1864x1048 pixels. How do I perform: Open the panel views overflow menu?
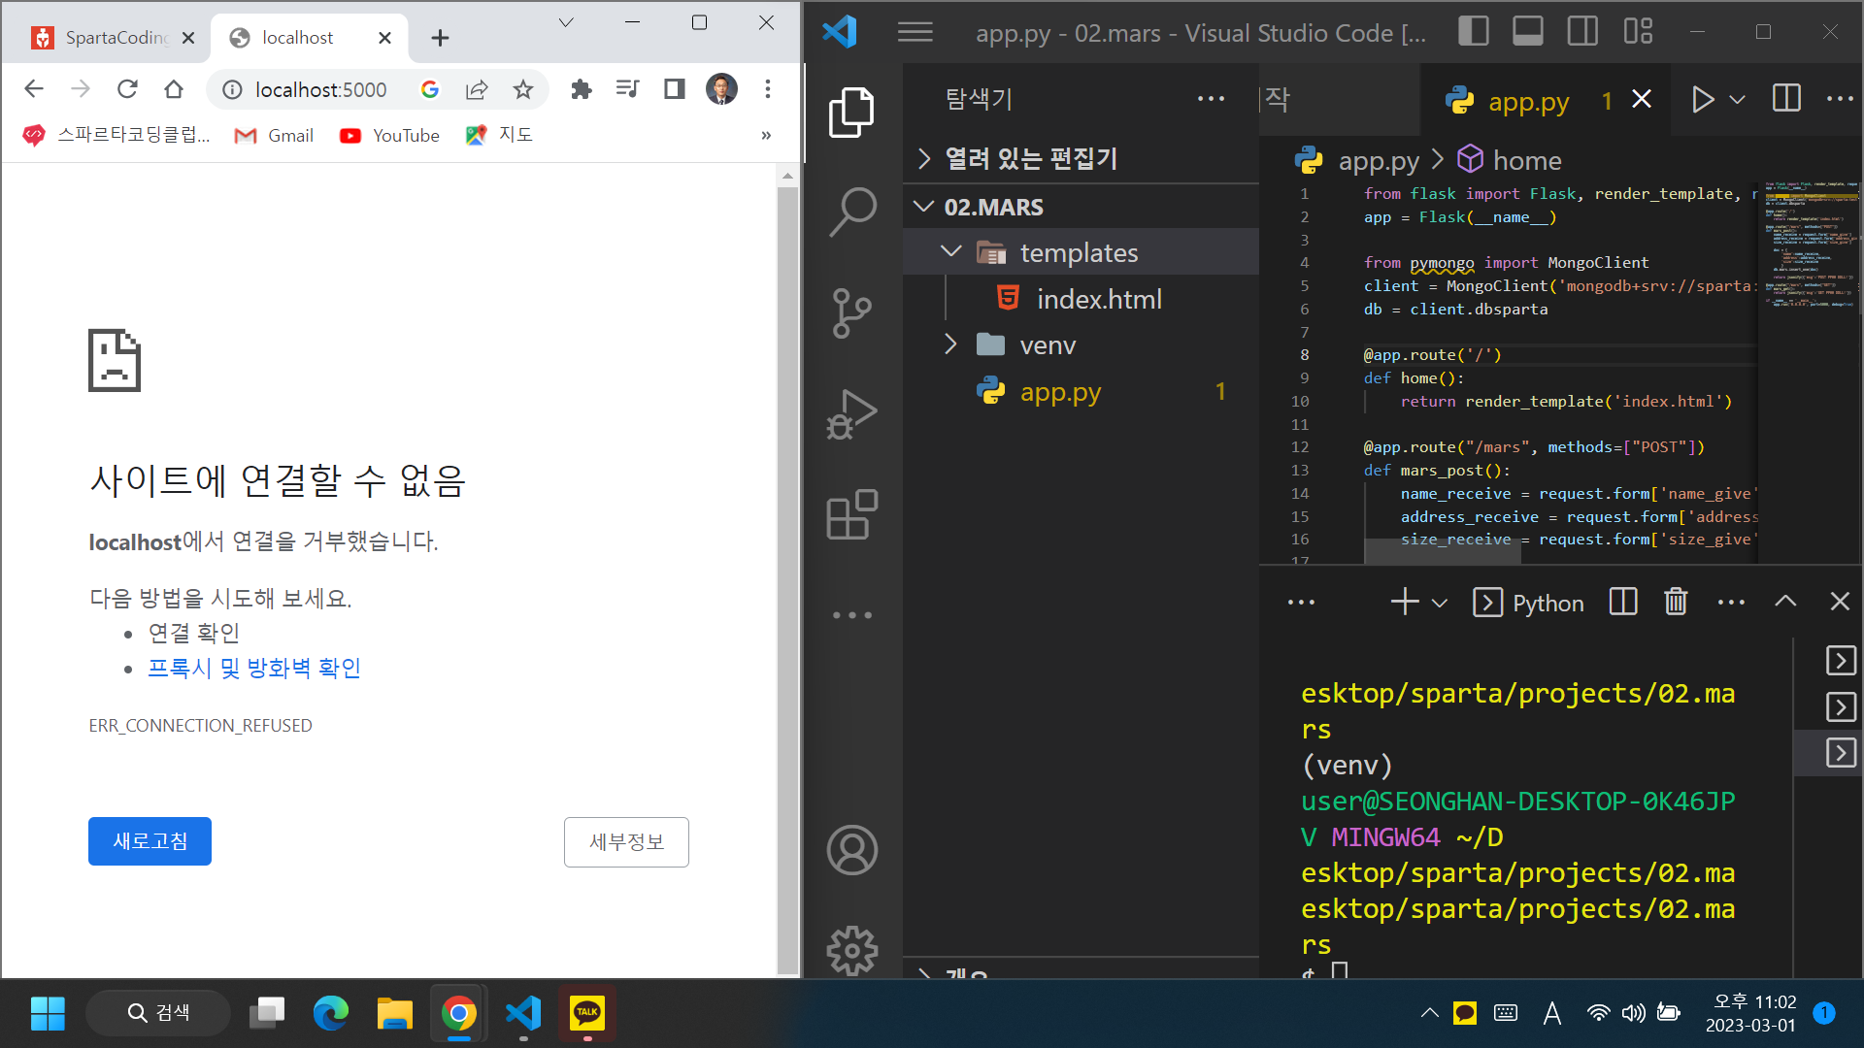[x=1301, y=603]
